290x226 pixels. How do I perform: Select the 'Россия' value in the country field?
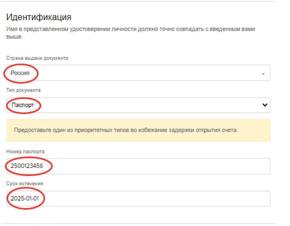point(20,73)
